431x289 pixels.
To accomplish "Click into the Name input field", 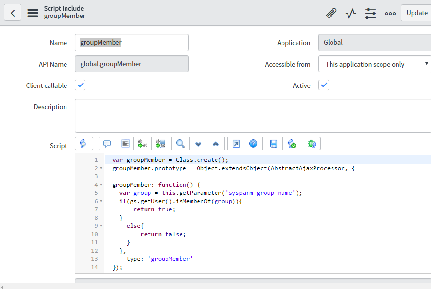I will pos(132,43).
